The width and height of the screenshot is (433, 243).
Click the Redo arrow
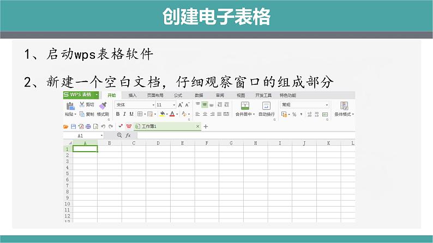click(x=111, y=127)
